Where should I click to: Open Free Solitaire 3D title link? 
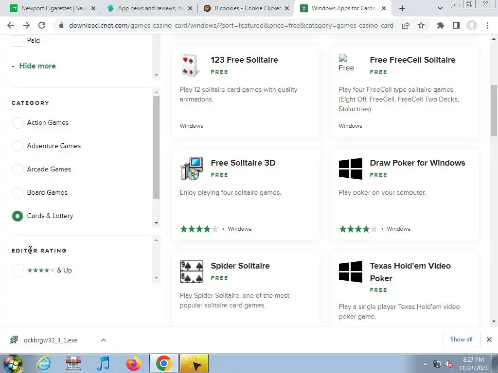click(243, 163)
